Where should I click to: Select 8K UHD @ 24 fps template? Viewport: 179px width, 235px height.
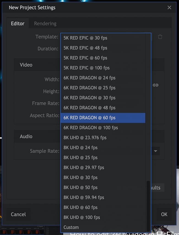tap(103, 148)
